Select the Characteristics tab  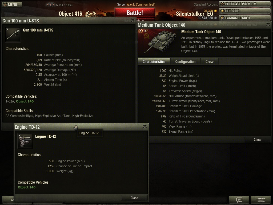[x=154, y=62]
